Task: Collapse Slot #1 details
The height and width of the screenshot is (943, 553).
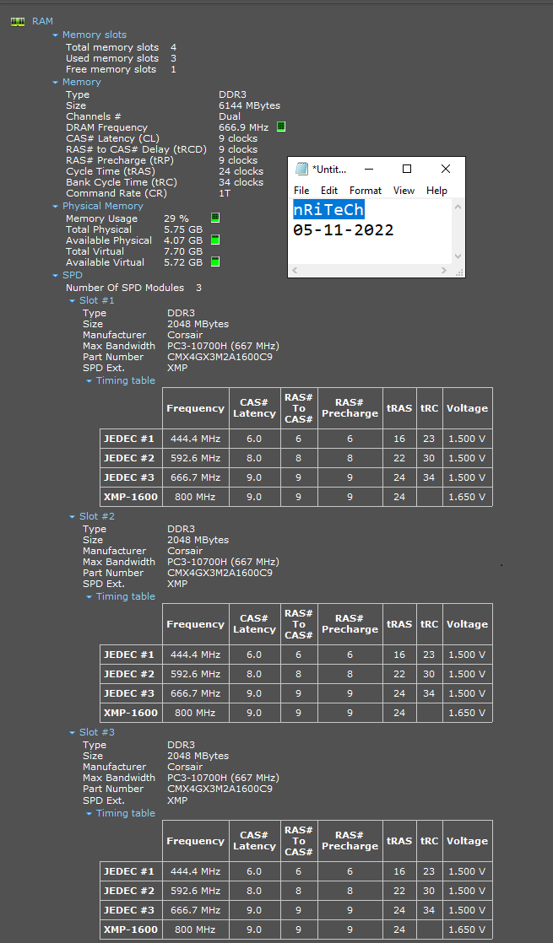Action: (73, 301)
